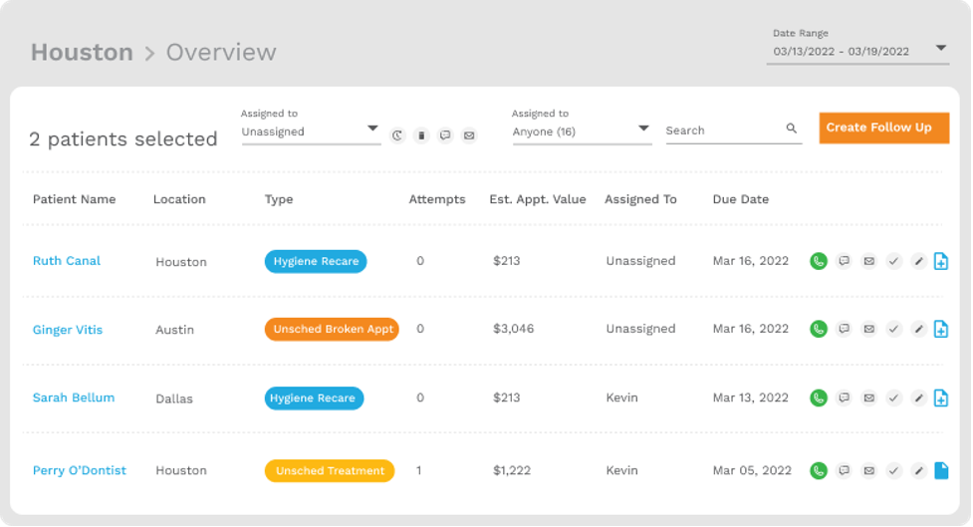This screenshot has height=527, width=973.
Task: Open the existing note for Perry O'Dontist
Action: 941,470
